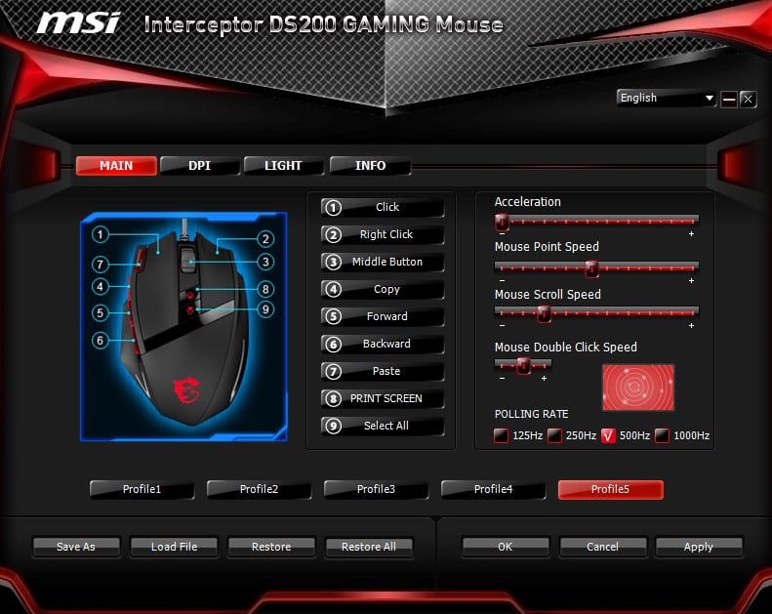Minimize the MSI Interceptor window
The height and width of the screenshot is (614, 772).
point(729,100)
